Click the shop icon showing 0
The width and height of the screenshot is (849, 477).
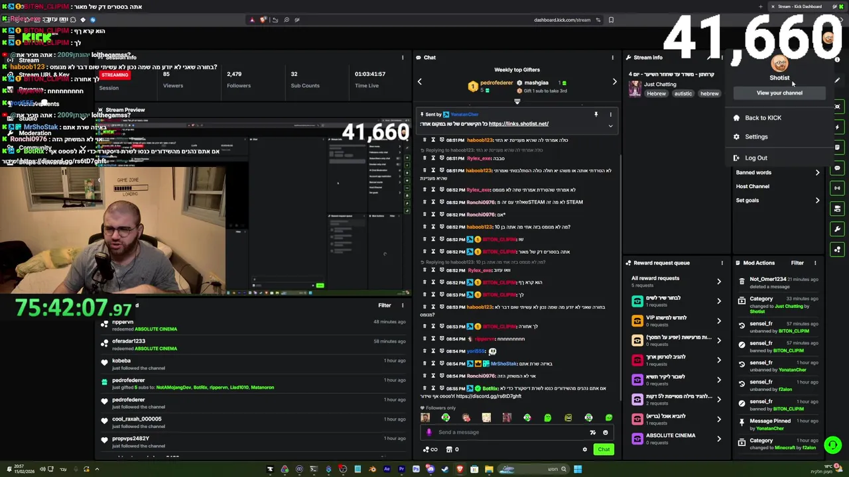(452, 449)
